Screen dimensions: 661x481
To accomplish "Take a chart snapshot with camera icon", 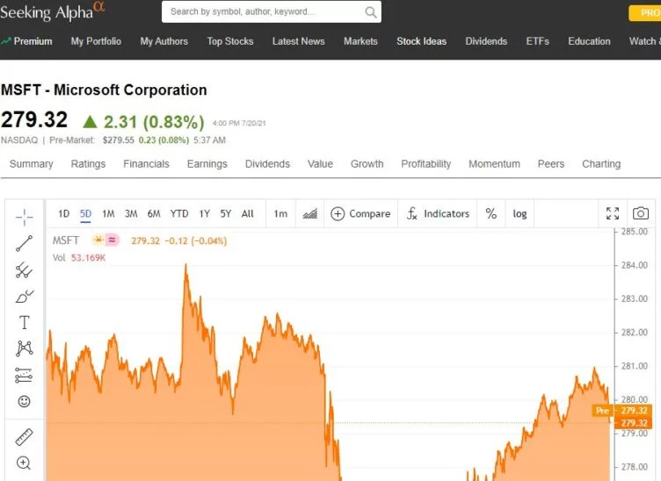I will click(x=641, y=213).
